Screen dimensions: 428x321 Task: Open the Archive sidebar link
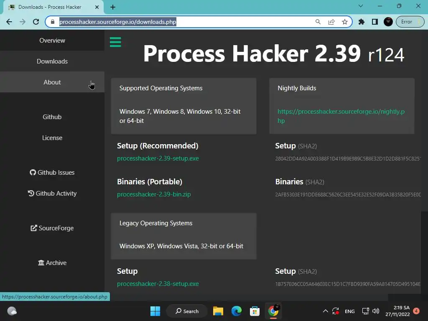(52, 263)
